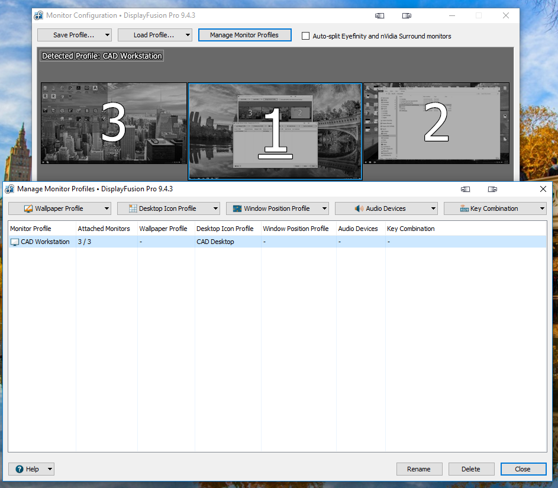The height and width of the screenshot is (488, 558).
Task: Click span-window icon in Manage Monitor Profiles title bar
Action: click(492, 189)
